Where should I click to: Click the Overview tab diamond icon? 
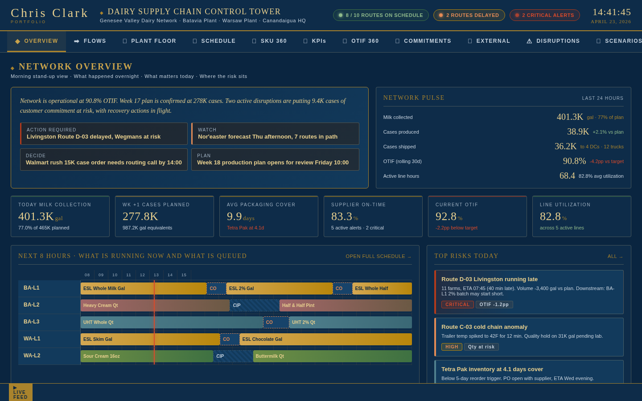[17, 41]
